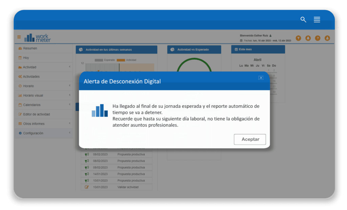The height and width of the screenshot is (210, 347).
Task: Select Editor de actividad in sidebar
Action: (44, 114)
